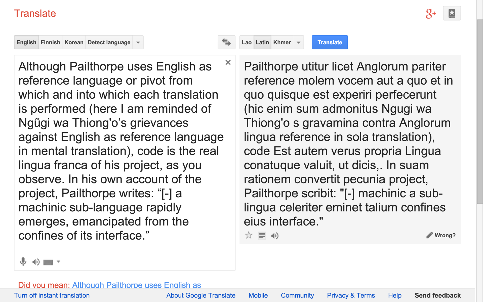
Task: Select English as source language
Action: [26, 42]
